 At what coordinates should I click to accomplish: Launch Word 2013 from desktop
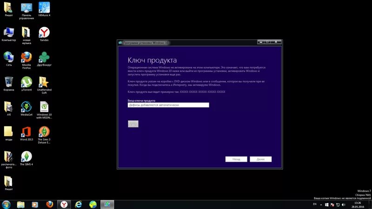[x=27, y=134]
